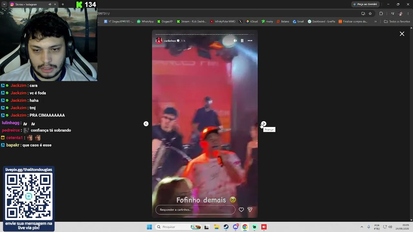Open the story options three-dot menu
The height and width of the screenshot is (232, 413).
(250, 41)
